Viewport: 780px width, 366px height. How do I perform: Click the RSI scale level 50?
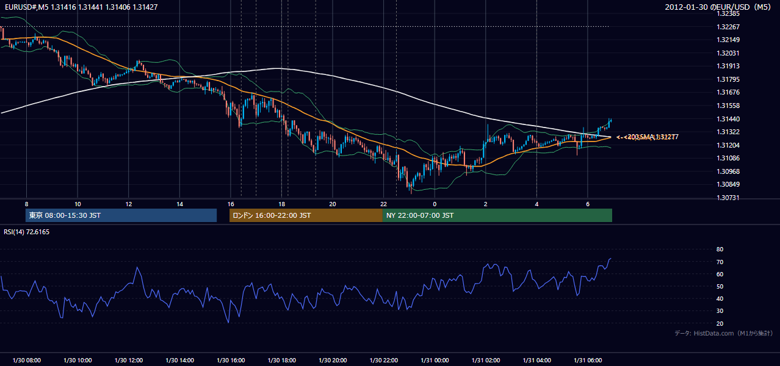click(720, 286)
